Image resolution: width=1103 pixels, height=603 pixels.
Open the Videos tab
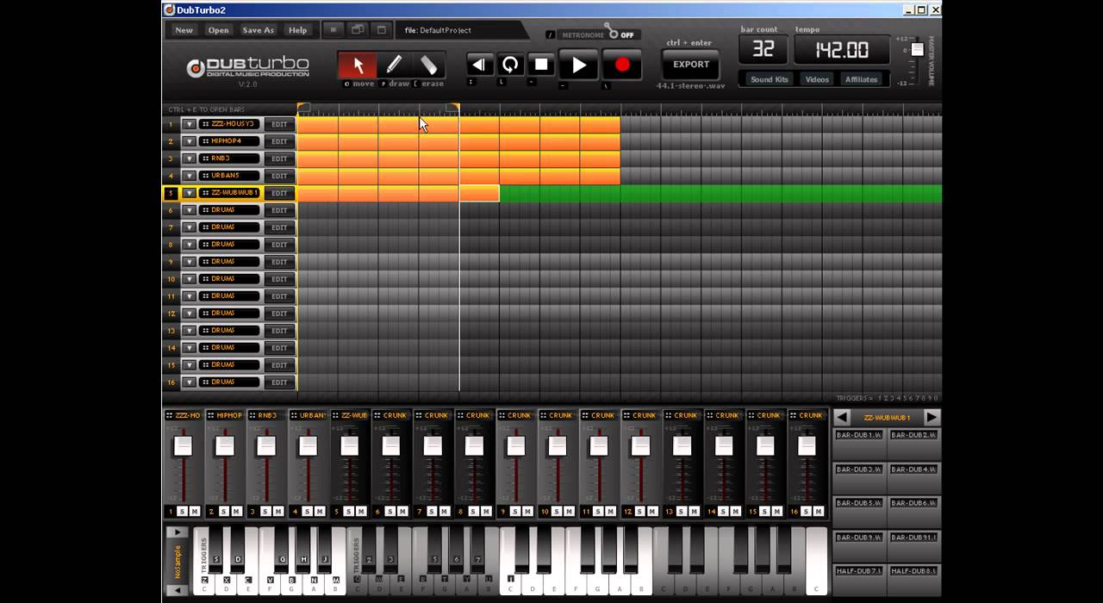pyautogui.click(x=817, y=79)
